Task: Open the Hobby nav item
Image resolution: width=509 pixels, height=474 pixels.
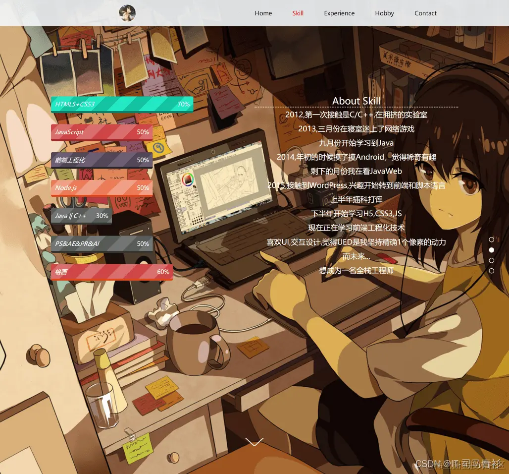Action: coord(384,13)
